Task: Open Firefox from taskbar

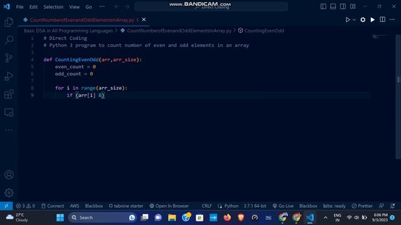Action: tap(227, 217)
